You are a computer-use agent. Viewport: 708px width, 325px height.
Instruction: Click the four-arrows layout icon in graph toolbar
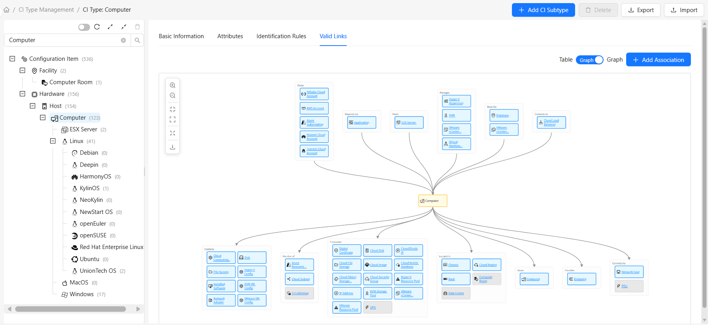click(172, 133)
